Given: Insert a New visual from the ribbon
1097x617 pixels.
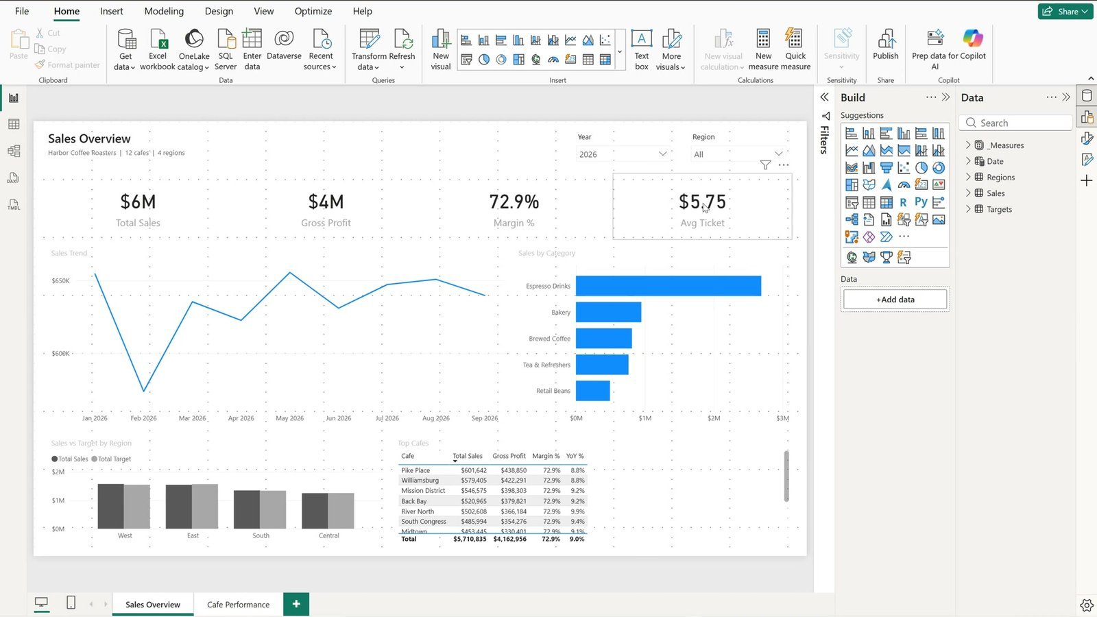Looking at the screenshot, I should point(441,49).
